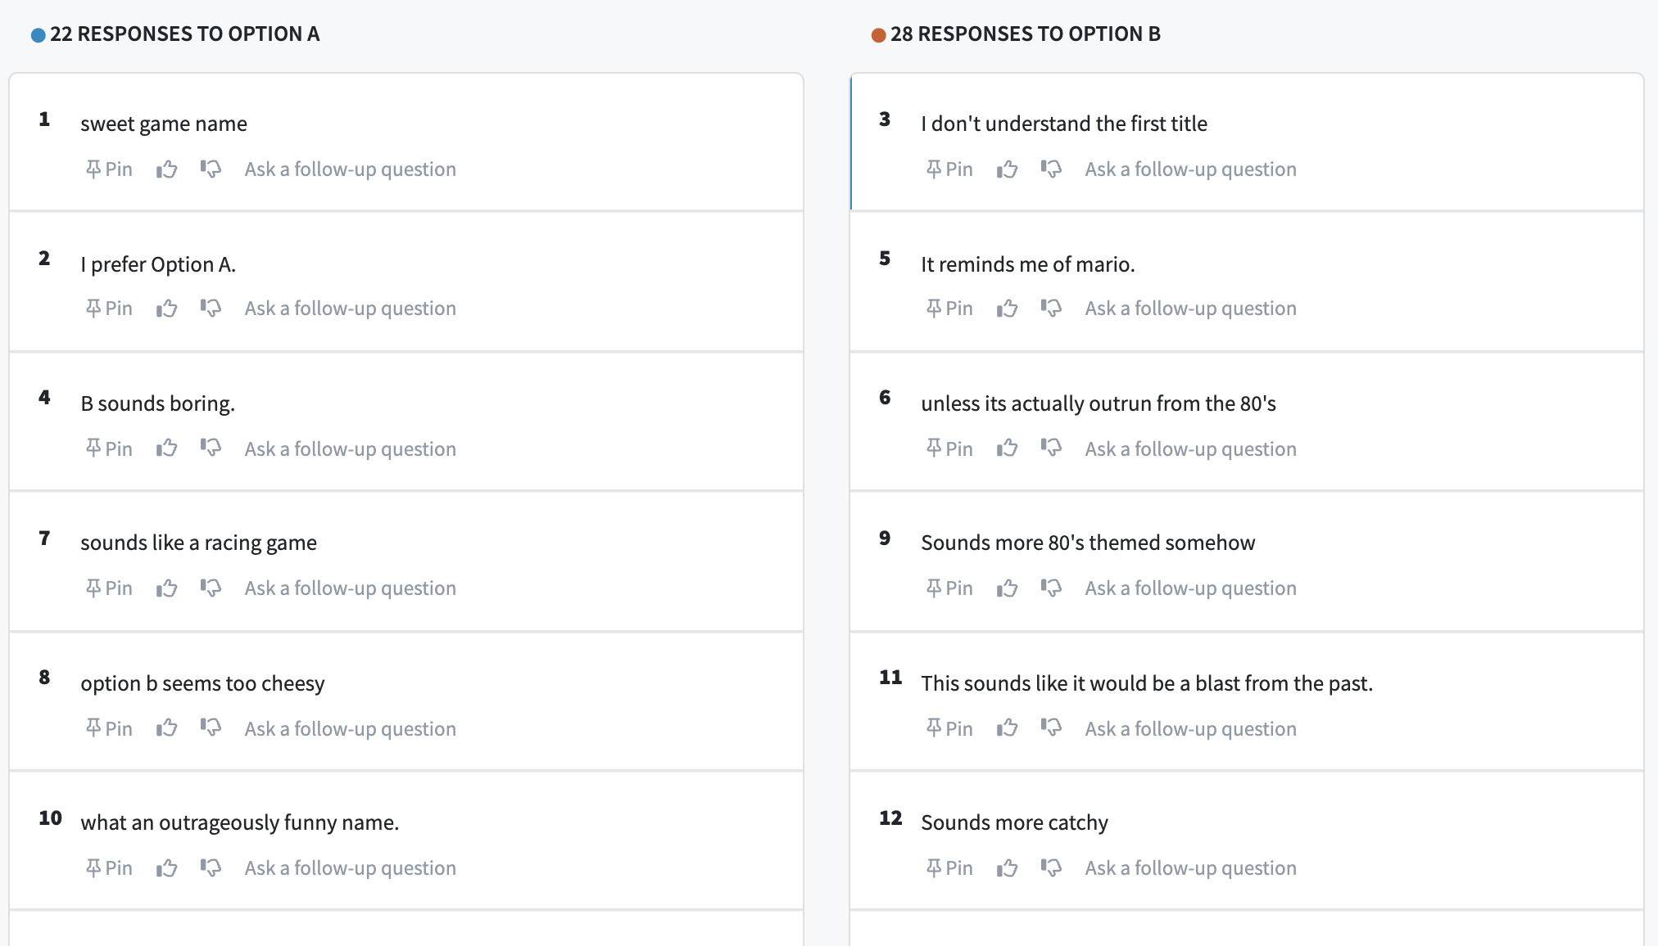Pin 'It reminds me of mario.' response

coord(949,309)
